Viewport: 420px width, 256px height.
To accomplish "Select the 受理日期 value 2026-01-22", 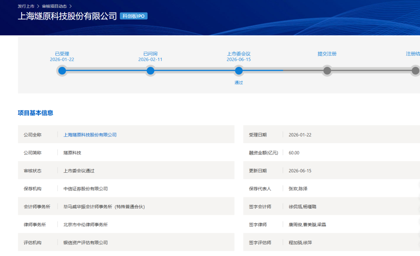I will pyautogui.click(x=300, y=135).
